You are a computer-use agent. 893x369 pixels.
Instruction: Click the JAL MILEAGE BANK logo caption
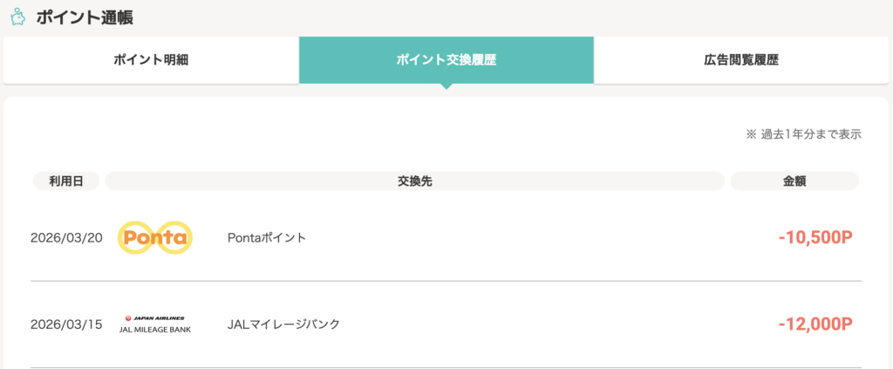coord(154,330)
